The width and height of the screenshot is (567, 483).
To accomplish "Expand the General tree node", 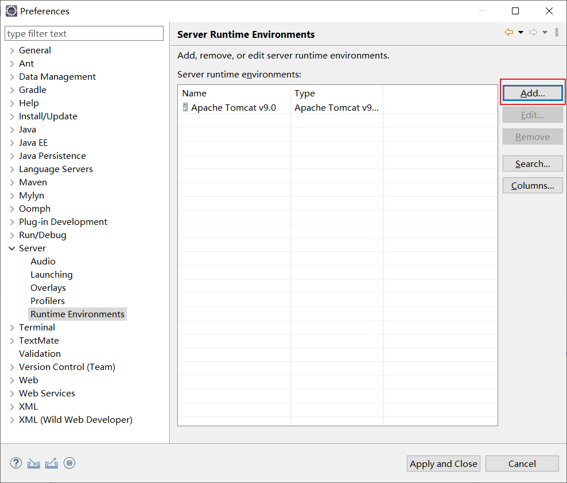I will click(x=12, y=50).
